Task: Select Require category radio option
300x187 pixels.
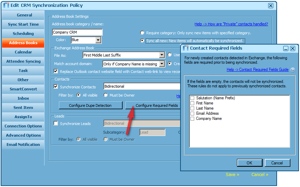Action: (x=142, y=33)
